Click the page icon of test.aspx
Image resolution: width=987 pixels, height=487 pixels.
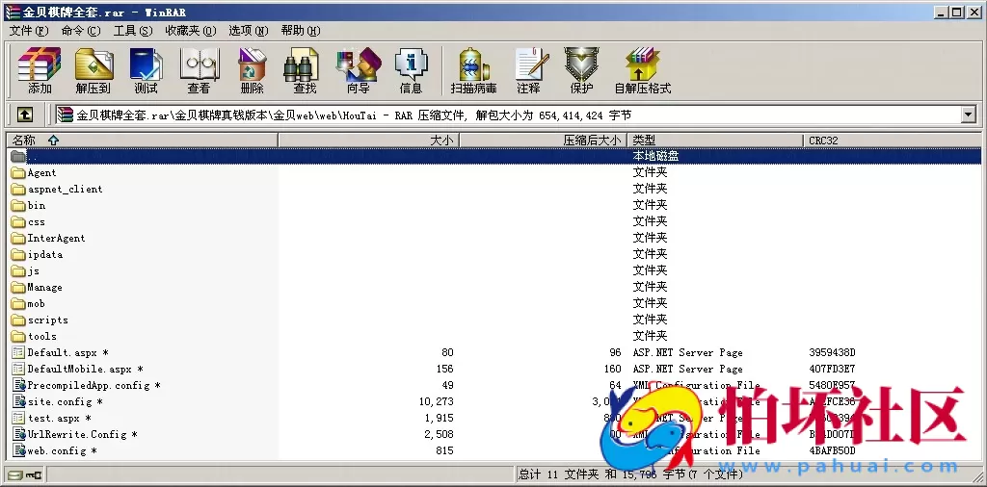18,418
